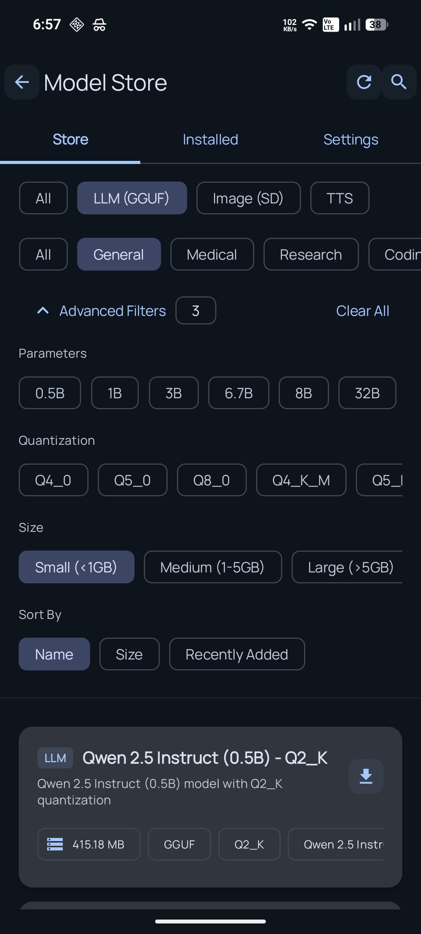Tap the storage icon beside 415.18 MB

coord(55,844)
